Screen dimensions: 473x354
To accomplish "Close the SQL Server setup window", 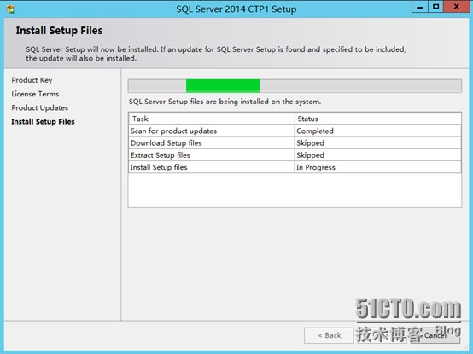I will [457, 7].
